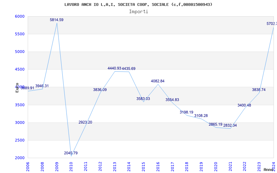This screenshot has height=173, width=277.
Task: Click the x-axis year 2010
Action: 71,167
